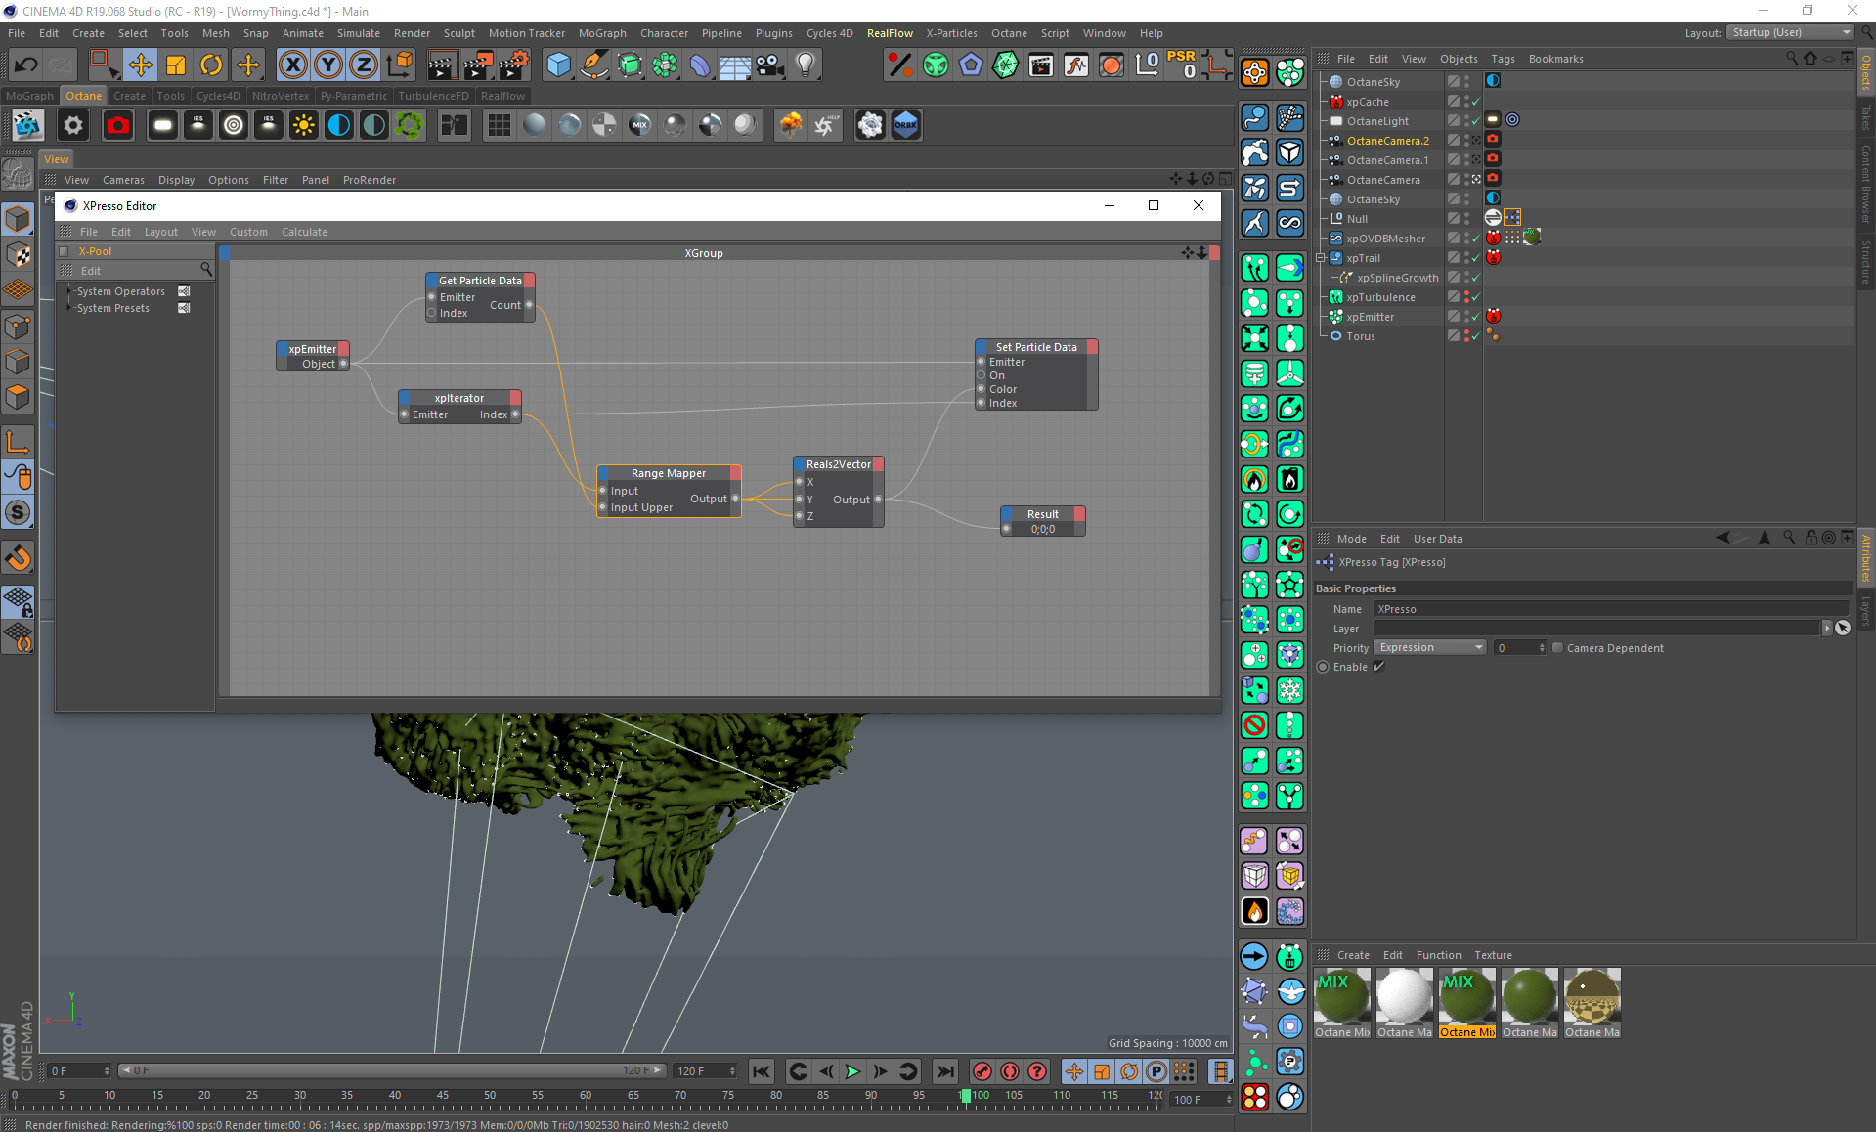This screenshot has width=1876, height=1132.
Task: Click Go to Start button
Action: point(762,1071)
